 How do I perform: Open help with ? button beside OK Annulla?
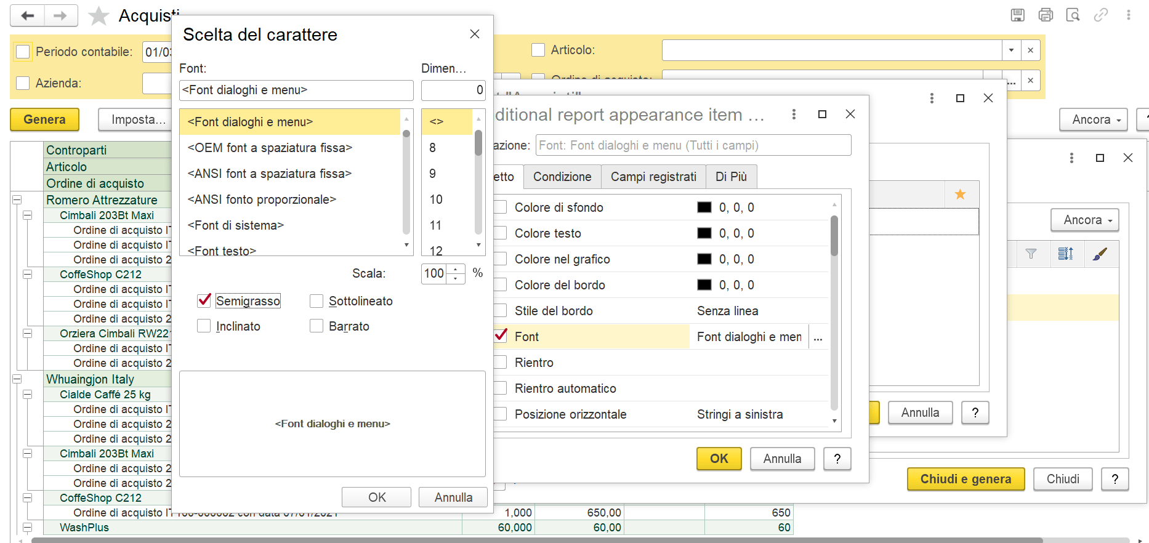[837, 459]
